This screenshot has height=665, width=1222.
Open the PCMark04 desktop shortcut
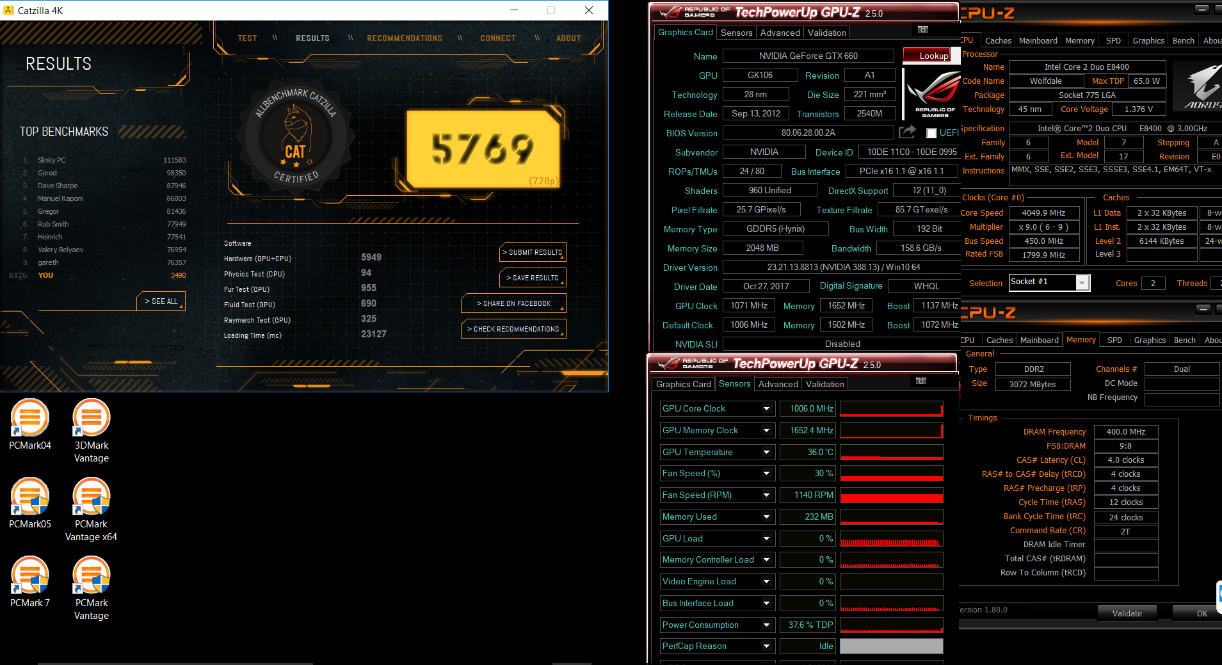pos(30,424)
